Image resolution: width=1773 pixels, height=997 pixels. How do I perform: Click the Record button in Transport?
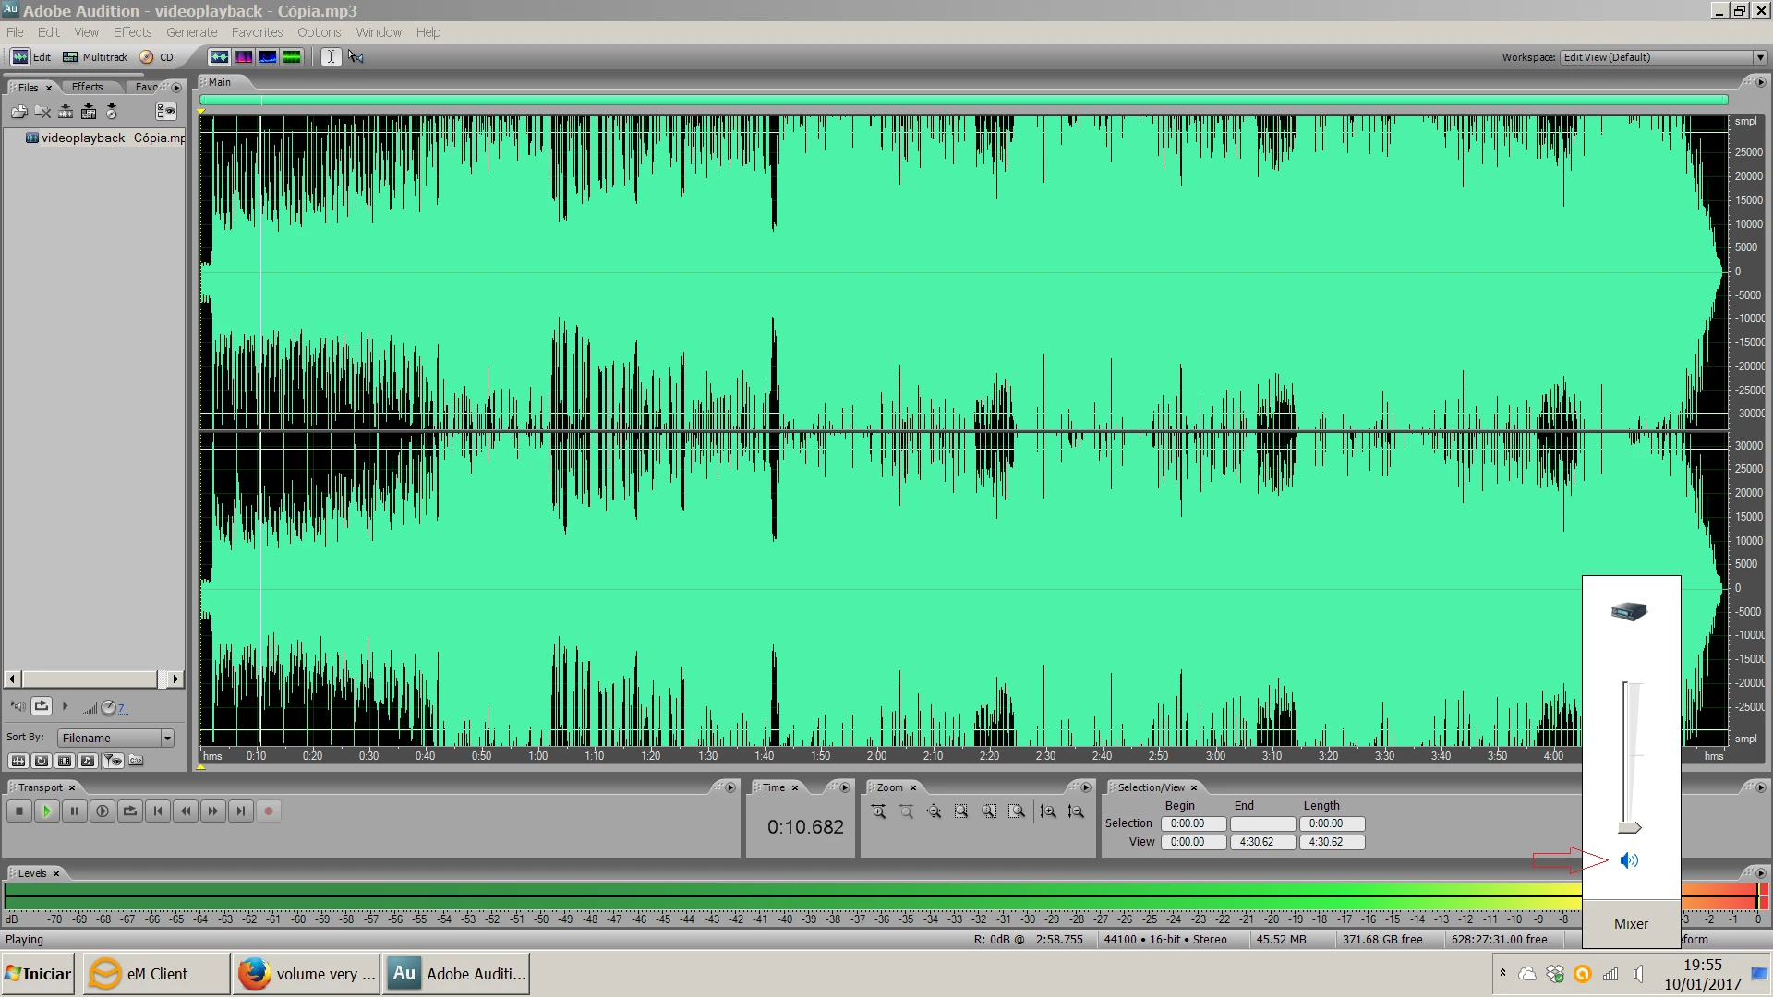tap(269, 811)
